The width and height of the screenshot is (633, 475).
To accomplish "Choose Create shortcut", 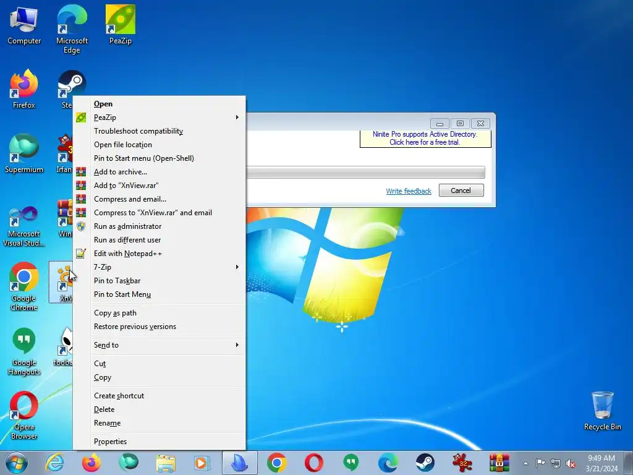I will pyautogui.click(x=159, y=396).
